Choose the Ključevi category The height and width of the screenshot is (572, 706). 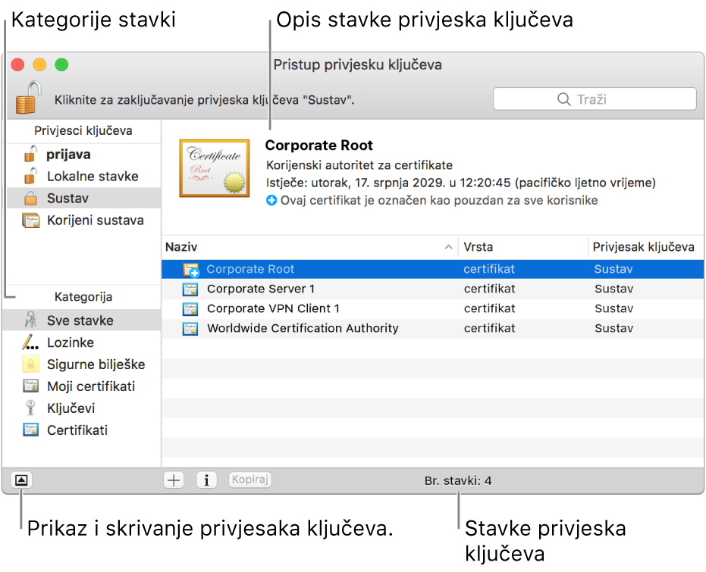tap(81, 408)
